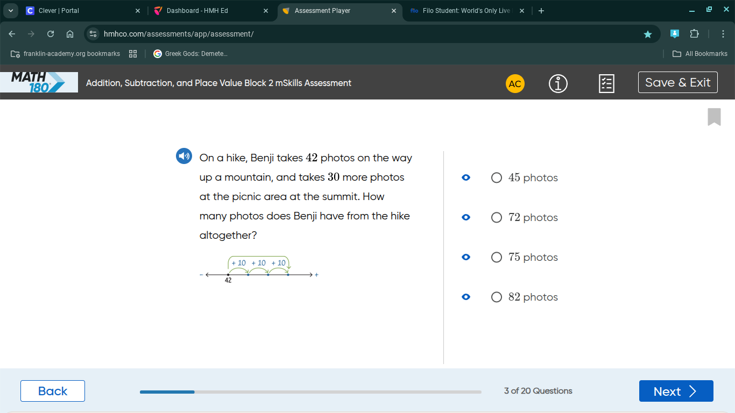Image resolution: width=735 pixels, height=413 pixels.
Task: Toggle the eye icon beside 75 photos
Action: 466,257
